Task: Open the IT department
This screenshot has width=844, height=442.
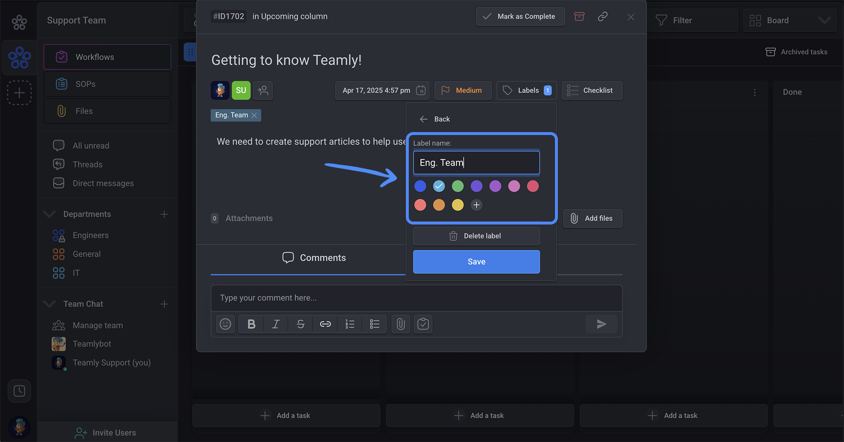Action: 66,273
